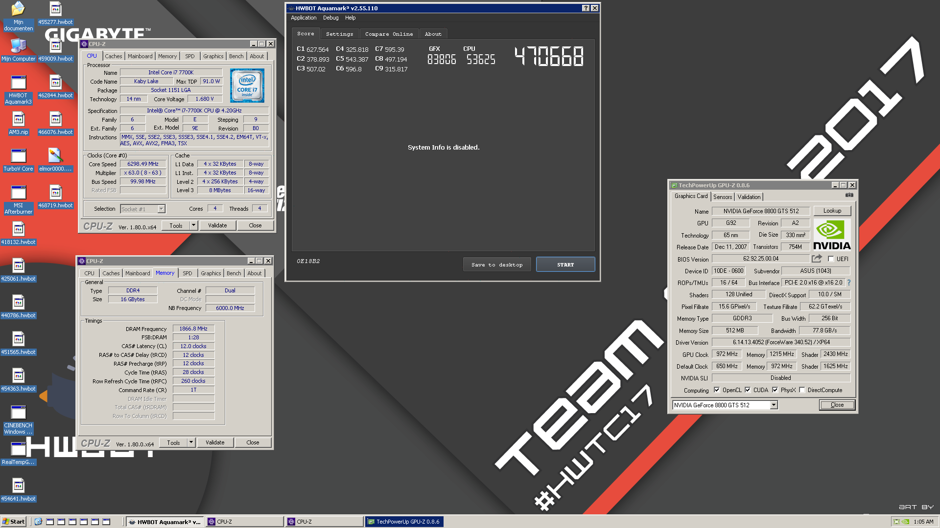The height and width of the screenshot is (528, 940).
Task: Select the 459009.hwbot file icon
Action: 55,50
